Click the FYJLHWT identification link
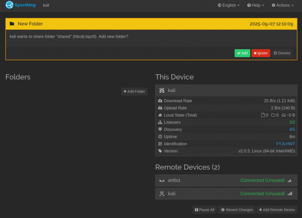This screenshot has width=302, height=218. tap(285, 144)
